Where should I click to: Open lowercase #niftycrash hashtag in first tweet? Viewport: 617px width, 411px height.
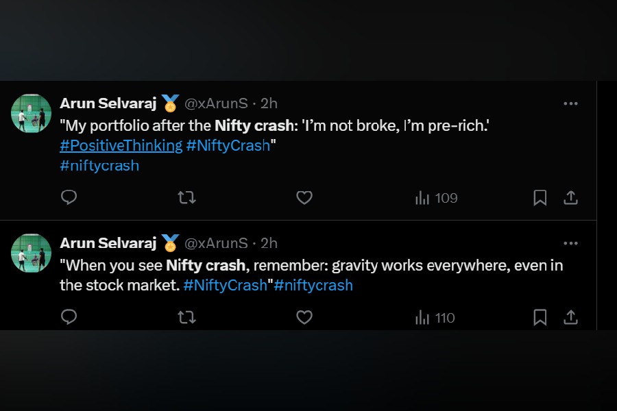[99, 165]
